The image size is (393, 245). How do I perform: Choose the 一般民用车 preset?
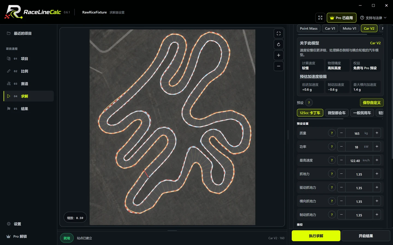[x=362, y=113]
